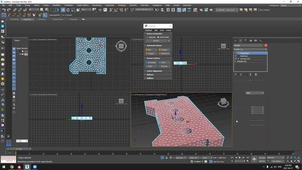
Task: Undo with the toolbar Undo arrow
Action: pyautogui.click(x=4, y=10)
